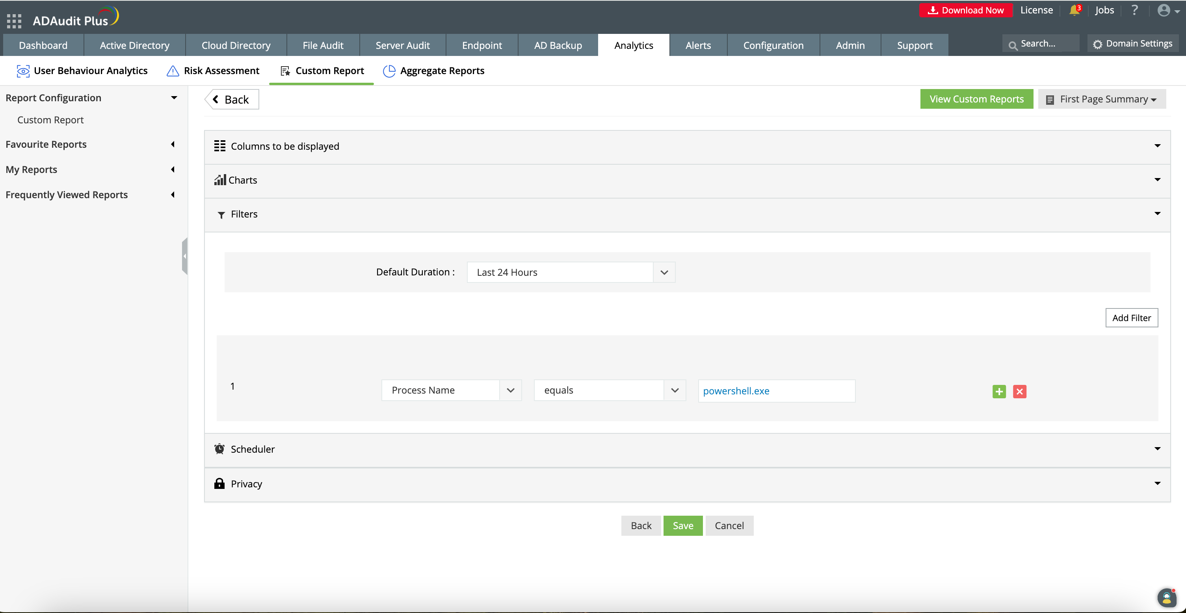Open the user account avatar menu

point(1169,10)
